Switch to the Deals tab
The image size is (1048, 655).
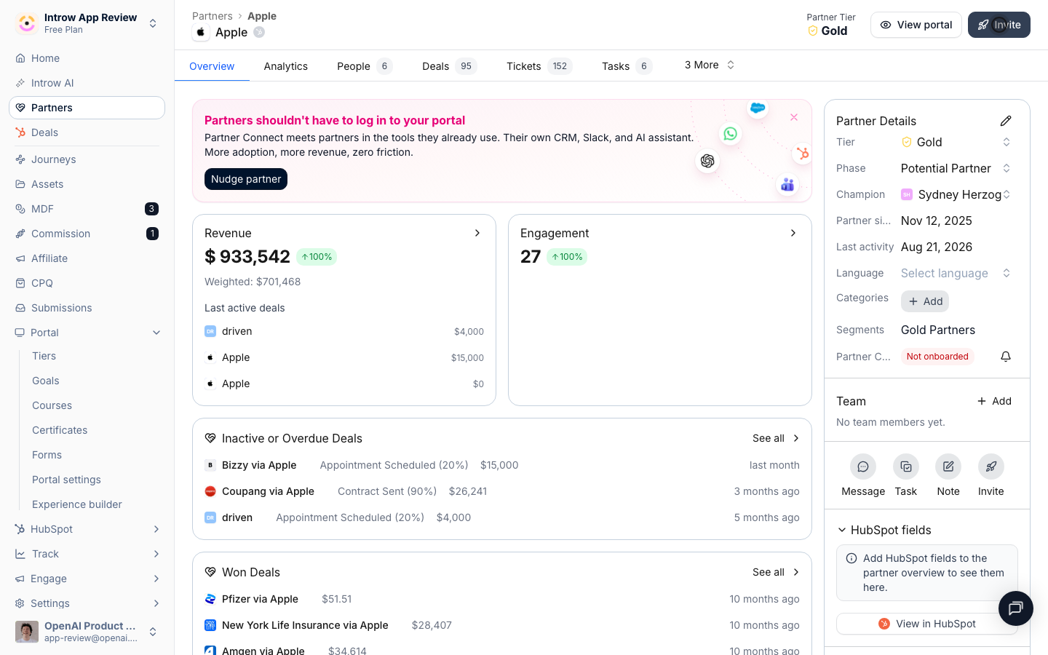pyautogui.click(x=450, y=66)
